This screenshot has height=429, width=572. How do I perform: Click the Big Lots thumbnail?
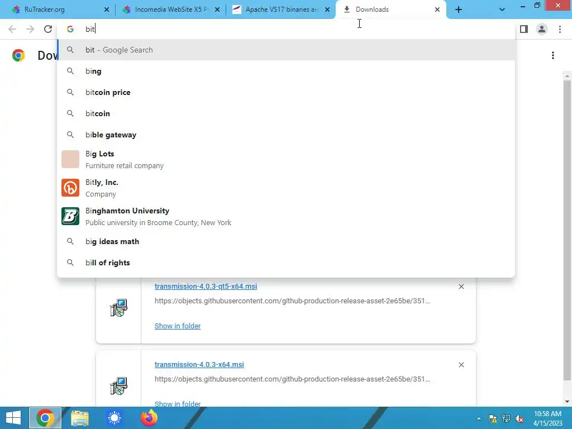click(x=70, y=159)
